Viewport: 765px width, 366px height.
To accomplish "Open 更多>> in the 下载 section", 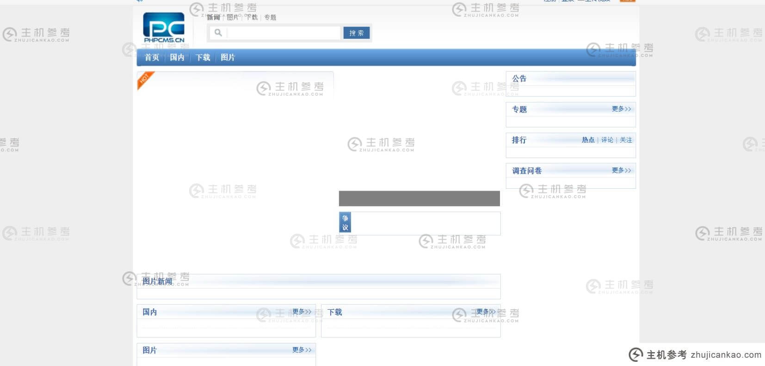I will tap(486, 312).
